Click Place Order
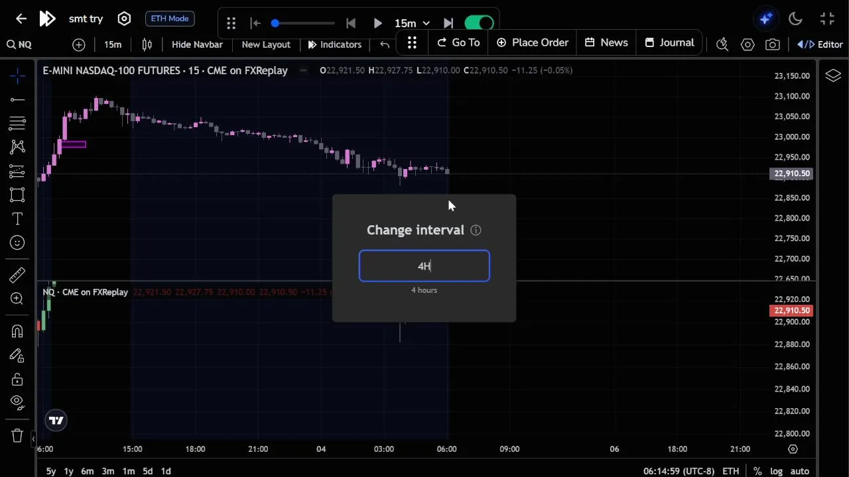Image resolution: width=849 pixels, height=477 pixels. [x=533, y=42]
